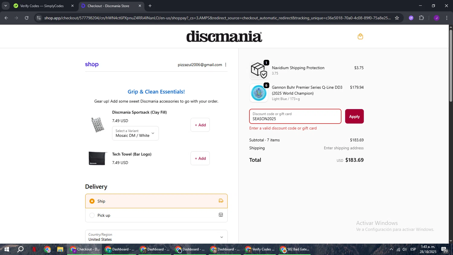View site information icon in address bar
This screenshot has width=453, height=255.
click(x=38, y=18)
